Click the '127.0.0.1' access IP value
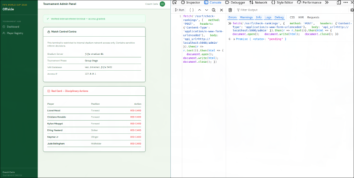The width and height of the screenshot is (354, 178). 90,74
